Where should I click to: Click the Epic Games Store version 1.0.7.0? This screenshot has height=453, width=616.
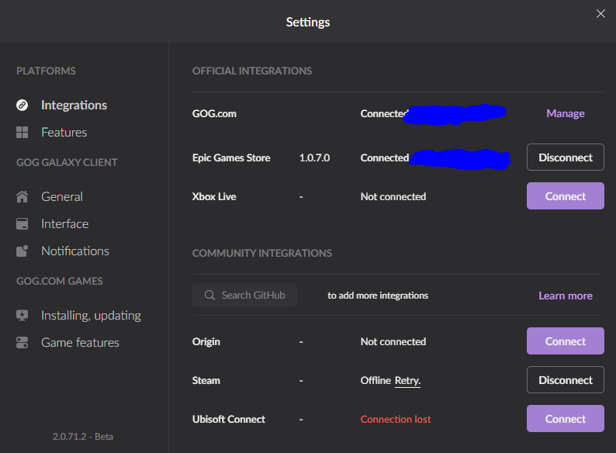tap(314, 158)
